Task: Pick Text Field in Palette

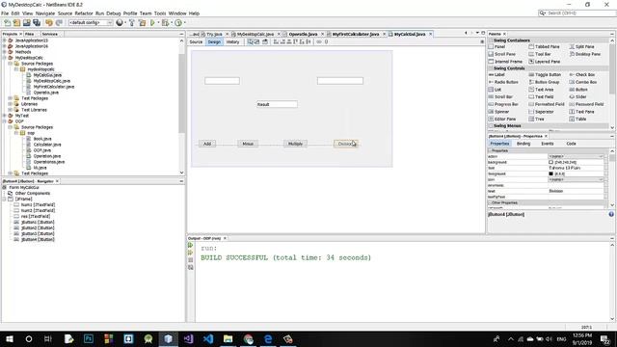Action: click(x=542, y=96)
